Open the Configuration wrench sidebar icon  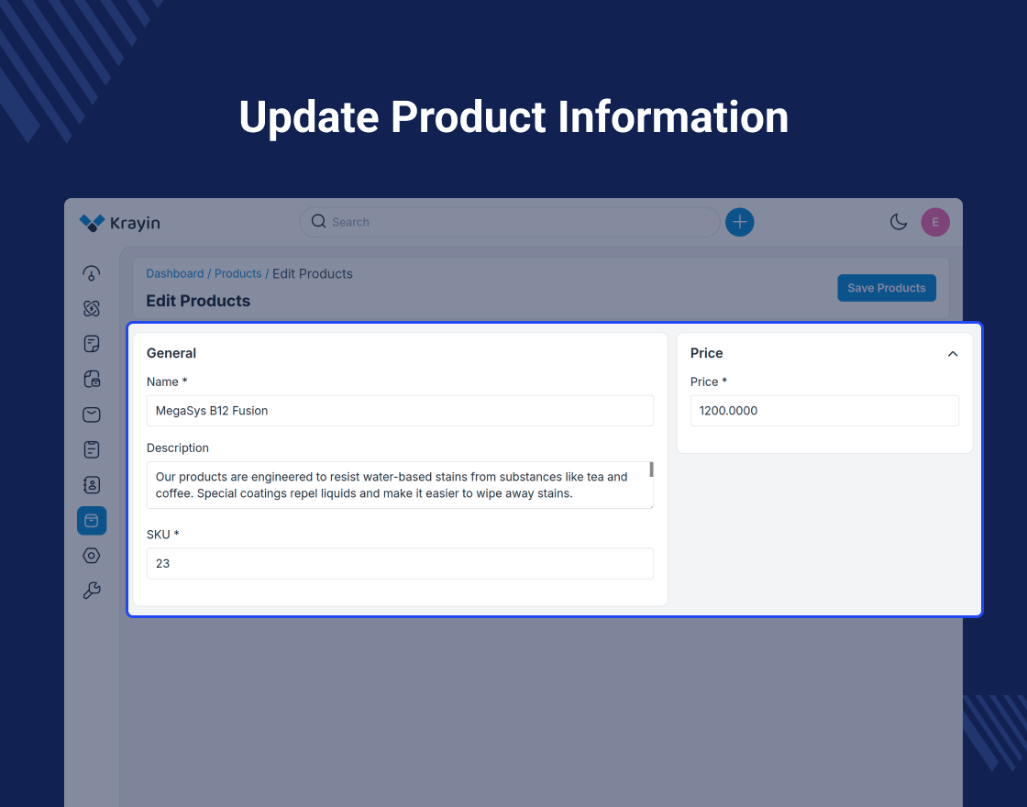[x=92, y=591]
